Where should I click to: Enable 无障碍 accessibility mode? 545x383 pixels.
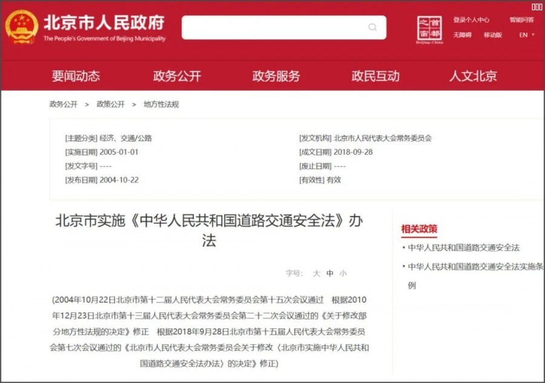462,35
